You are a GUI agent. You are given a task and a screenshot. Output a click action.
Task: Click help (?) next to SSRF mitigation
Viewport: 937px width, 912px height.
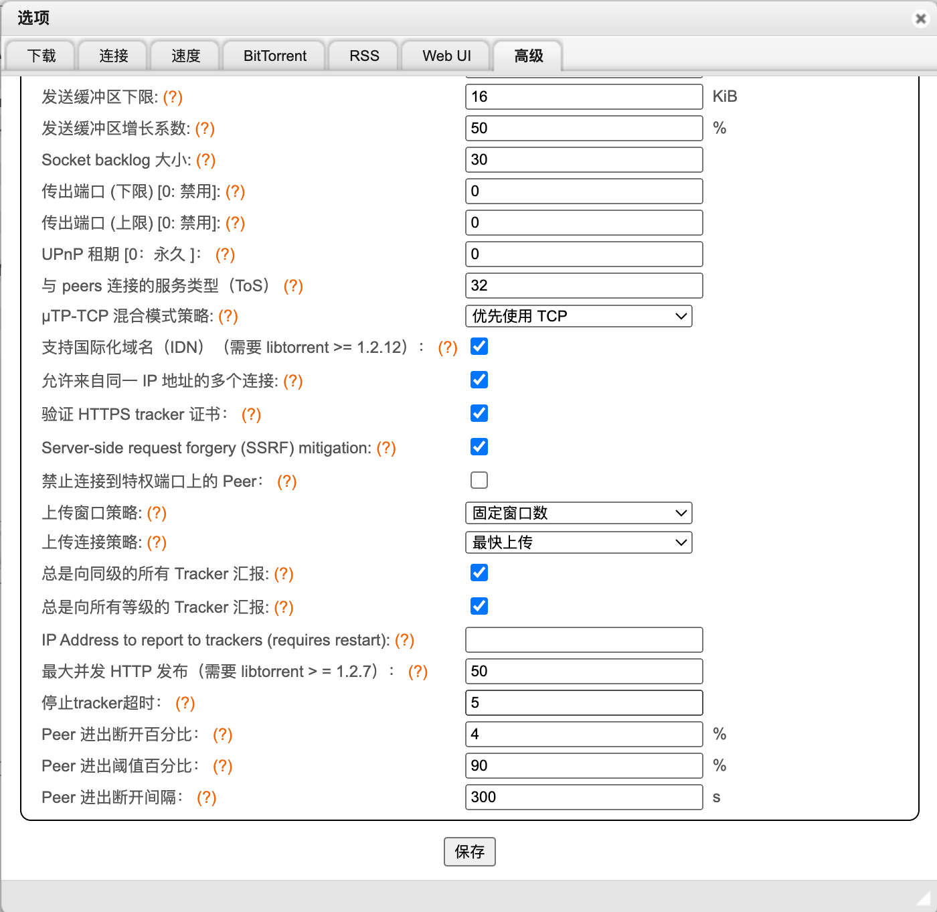[x=386, y=448]
